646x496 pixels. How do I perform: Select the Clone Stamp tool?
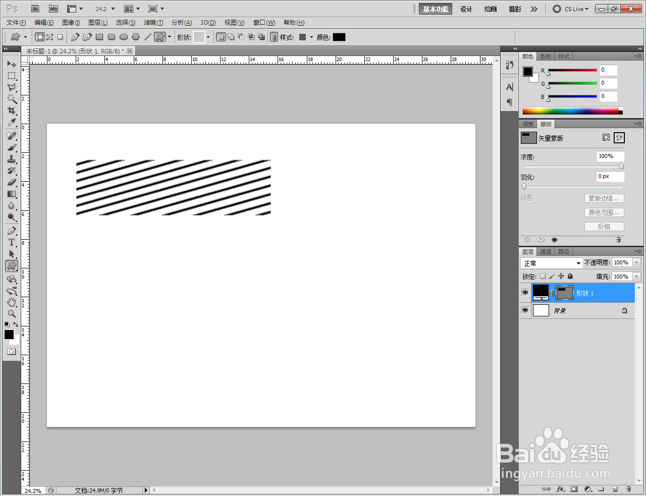pos(12,159)
